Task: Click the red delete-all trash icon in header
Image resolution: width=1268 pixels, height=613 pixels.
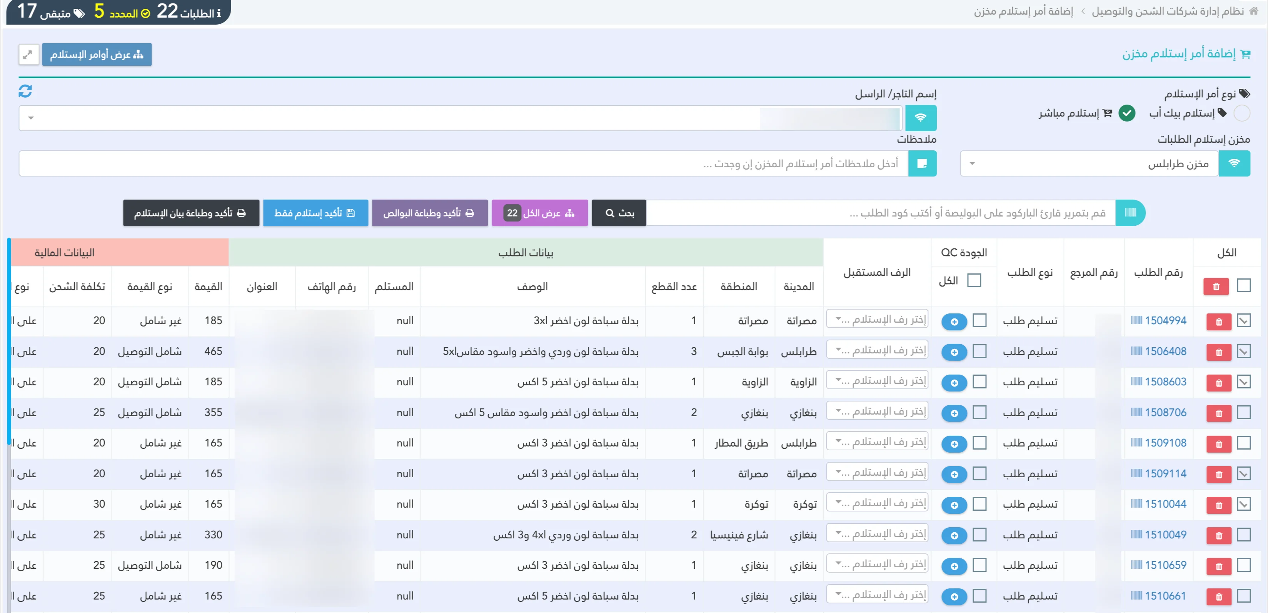Action: tap(1216, 287)
